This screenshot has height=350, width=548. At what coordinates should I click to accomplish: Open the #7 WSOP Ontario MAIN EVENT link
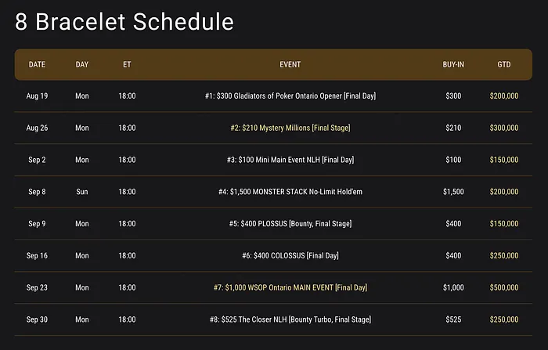pos(290,287)
